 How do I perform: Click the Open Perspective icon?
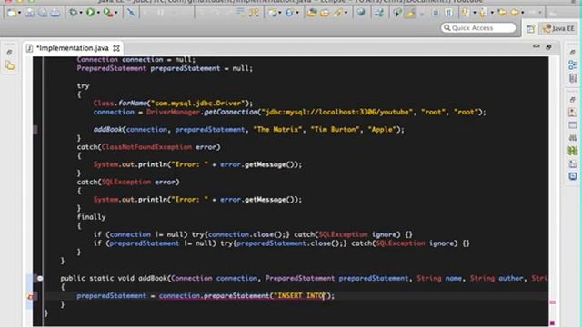click(x=530, y=28)
